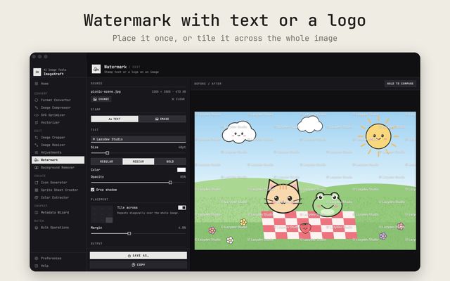This screenshot has width=450, height=281.
Task: Click the Image Cropper crop icon
Action: pos(37,138)
